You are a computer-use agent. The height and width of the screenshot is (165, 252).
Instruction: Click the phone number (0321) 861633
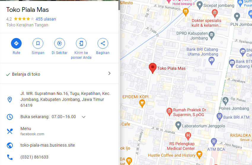[34, 157]
